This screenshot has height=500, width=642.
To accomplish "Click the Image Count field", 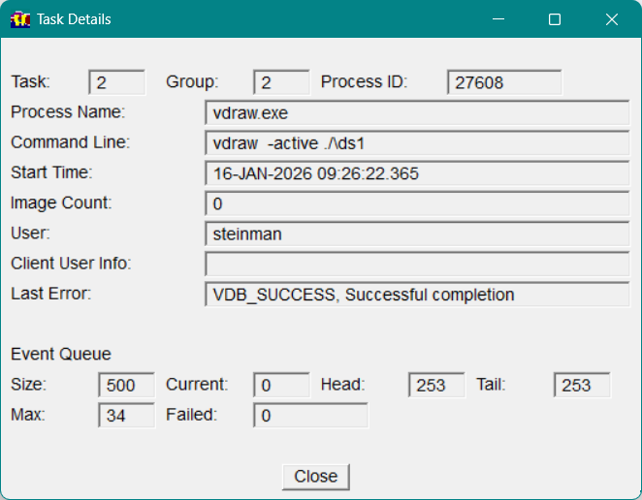I will (417, 203).
